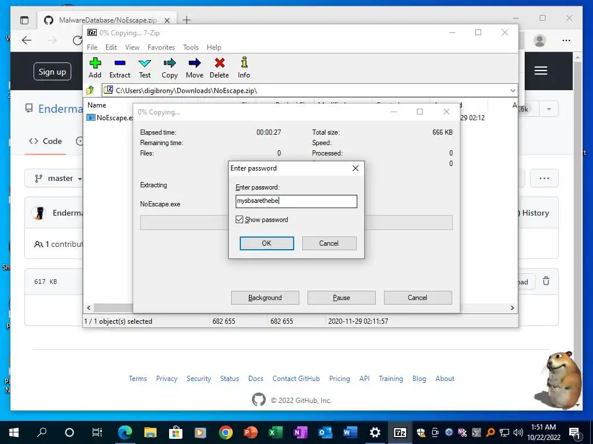Image resolution: width=593 pixels, height=444 pixels.
Task: Click the browser page vertical scrollbar
Action: [x=577, y=231]
